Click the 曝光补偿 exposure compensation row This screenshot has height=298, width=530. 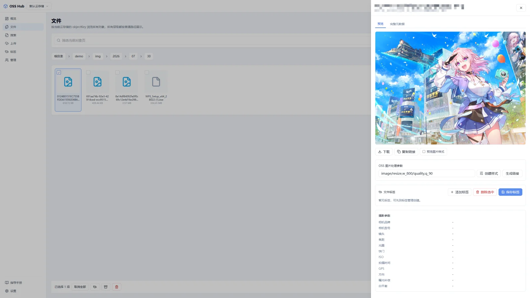pyautogui.click(x=450, y=280)
